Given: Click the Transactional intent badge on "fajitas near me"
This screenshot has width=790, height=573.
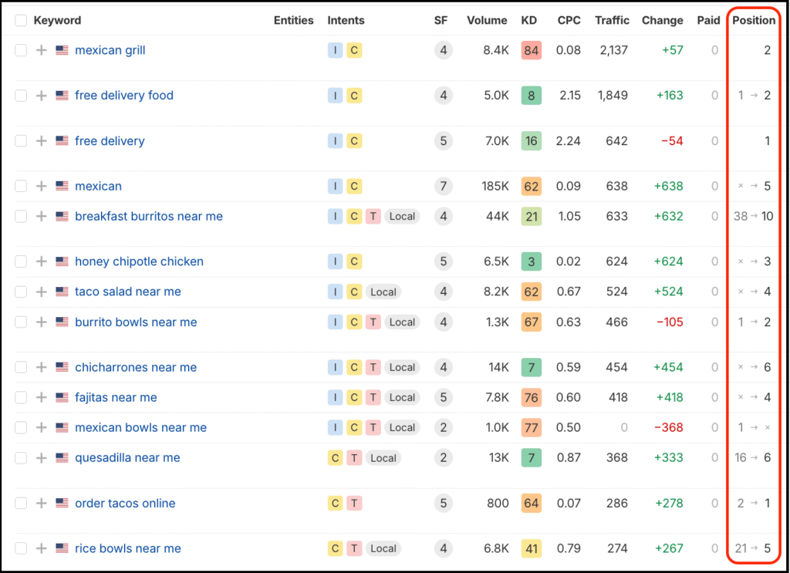Looking at the screenshot, I should point(373,397).
